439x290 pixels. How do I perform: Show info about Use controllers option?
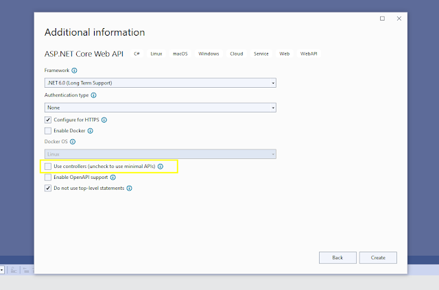160,167
